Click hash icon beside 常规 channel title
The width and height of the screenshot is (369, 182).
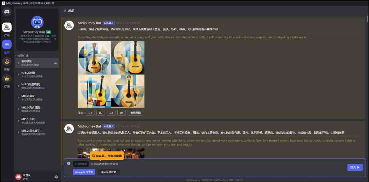65,10
